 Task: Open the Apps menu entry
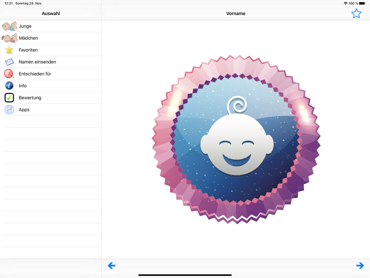pyautogui.click(x=24, y=110)
